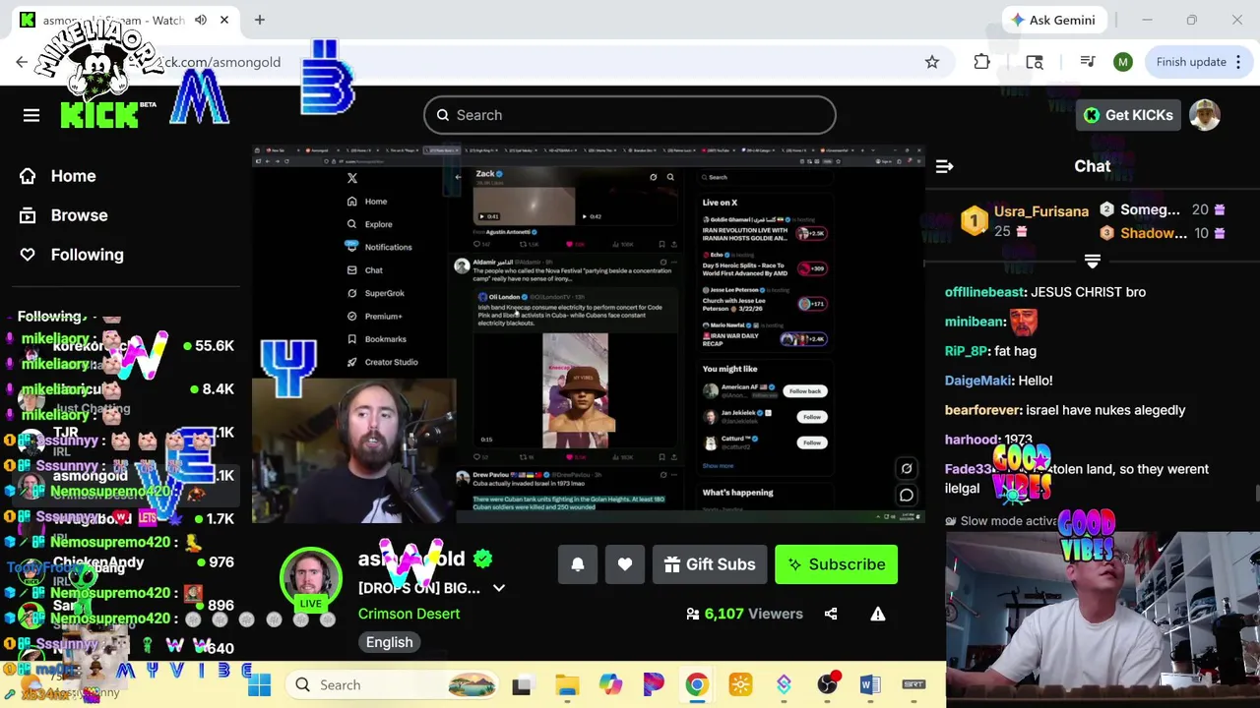1260x708 pixels.
Task: Open chat username offlinebeast
Action: pos(985,292)
